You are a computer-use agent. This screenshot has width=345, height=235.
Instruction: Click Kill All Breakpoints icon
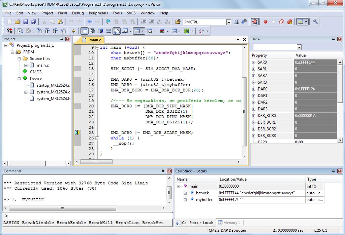coord(290,22)
